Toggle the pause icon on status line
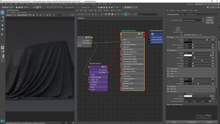220x124 pixels. 117,7
